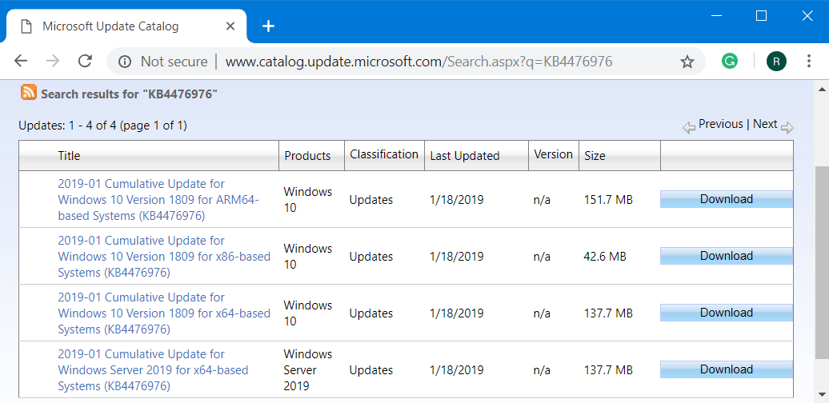Click the 'Updates: 1 - 4 of 4' text
Image resolution: width=829 pixels, height=403 pixels.
pos(102,126)
